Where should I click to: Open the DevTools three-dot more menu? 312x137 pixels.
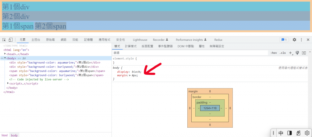point(301,40)
